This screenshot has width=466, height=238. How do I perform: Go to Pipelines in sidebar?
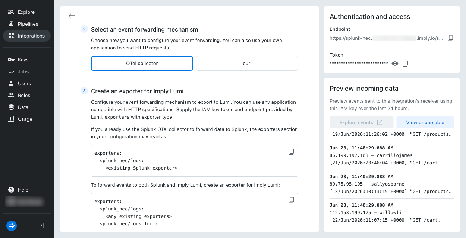pyautogui.click(x=27, y=24)
